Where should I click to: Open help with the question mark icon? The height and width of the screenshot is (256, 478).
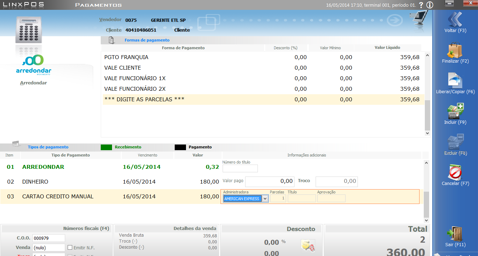[421, 5]
